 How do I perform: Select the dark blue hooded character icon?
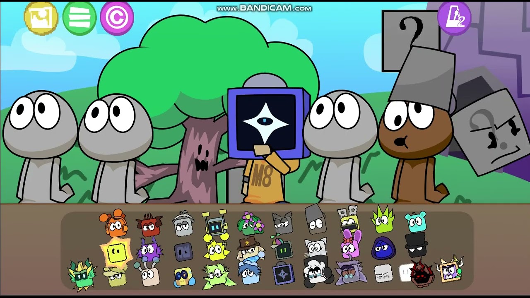click(x=383, y=248)
